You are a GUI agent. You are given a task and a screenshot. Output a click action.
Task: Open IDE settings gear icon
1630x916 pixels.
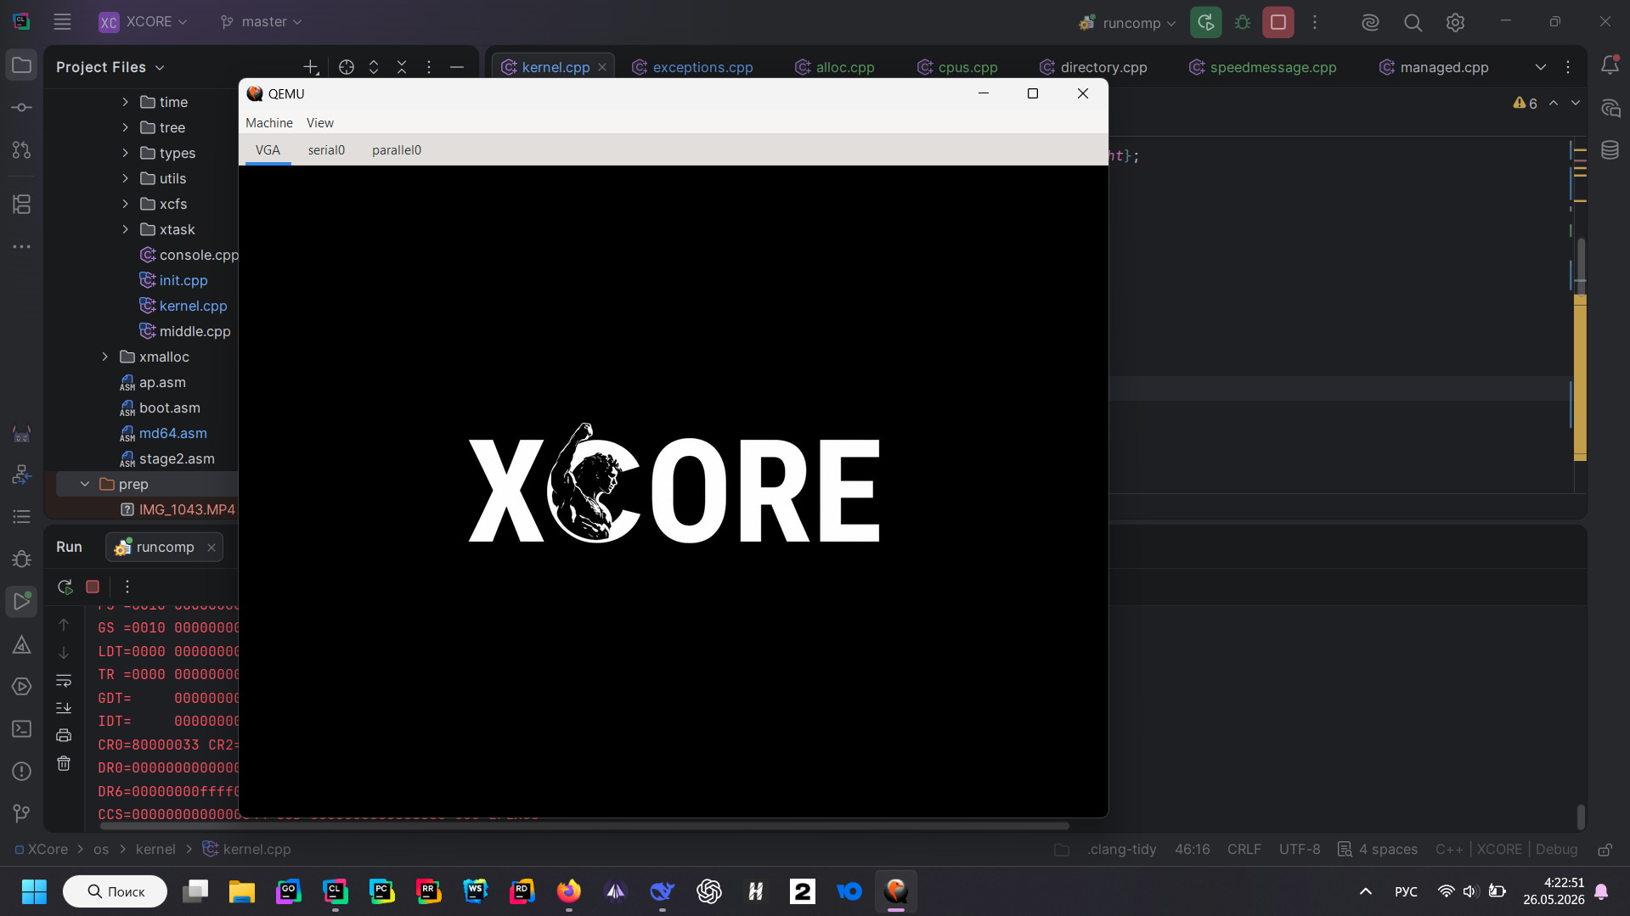(x=1455, y=22)
